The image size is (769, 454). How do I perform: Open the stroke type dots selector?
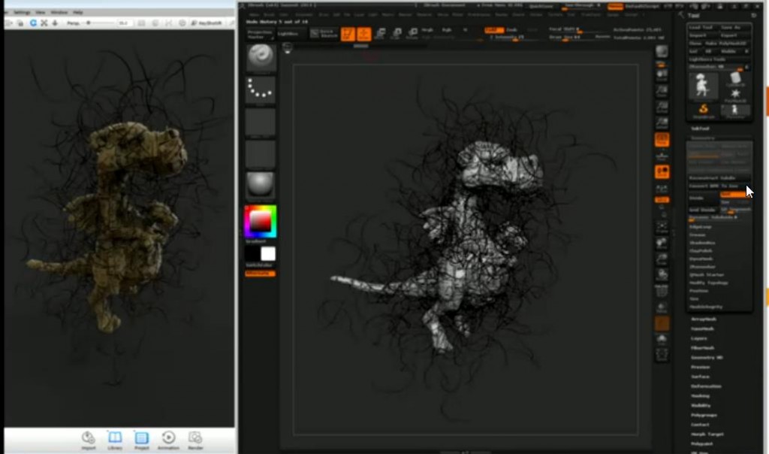[x=261, y=90]
